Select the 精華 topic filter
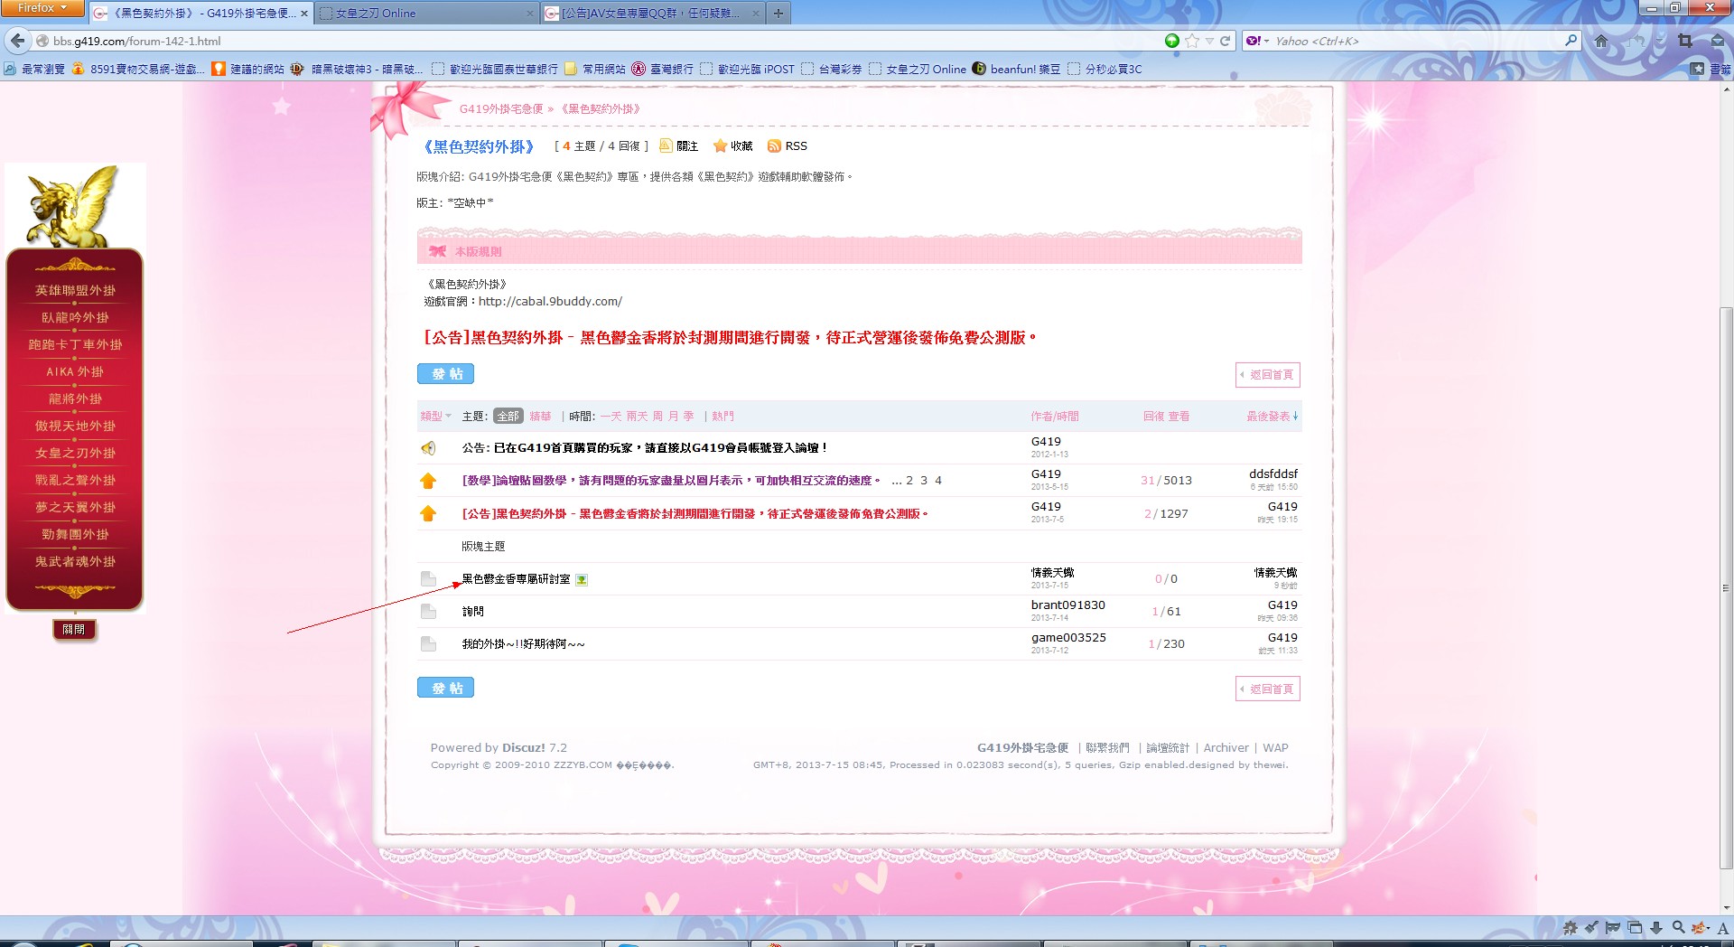Screen dimensions: 1734x947 click(x=540, y=417)
